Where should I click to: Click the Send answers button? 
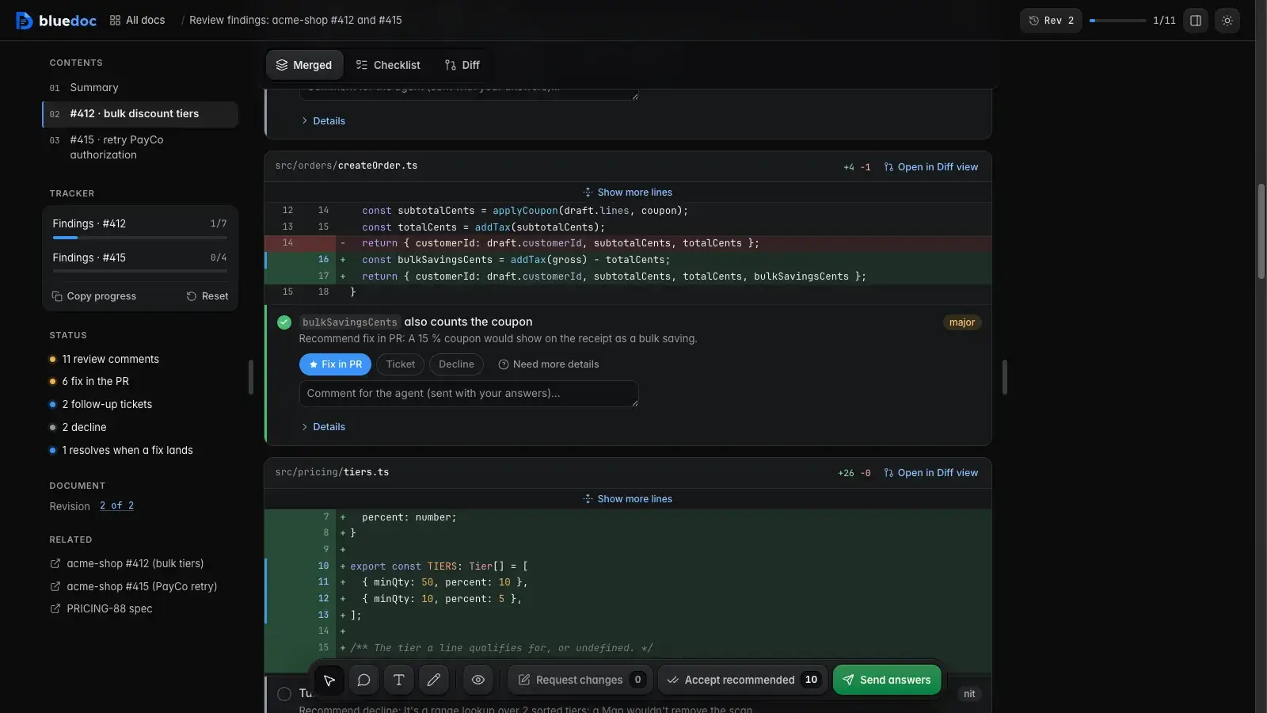tap(887, 680)
